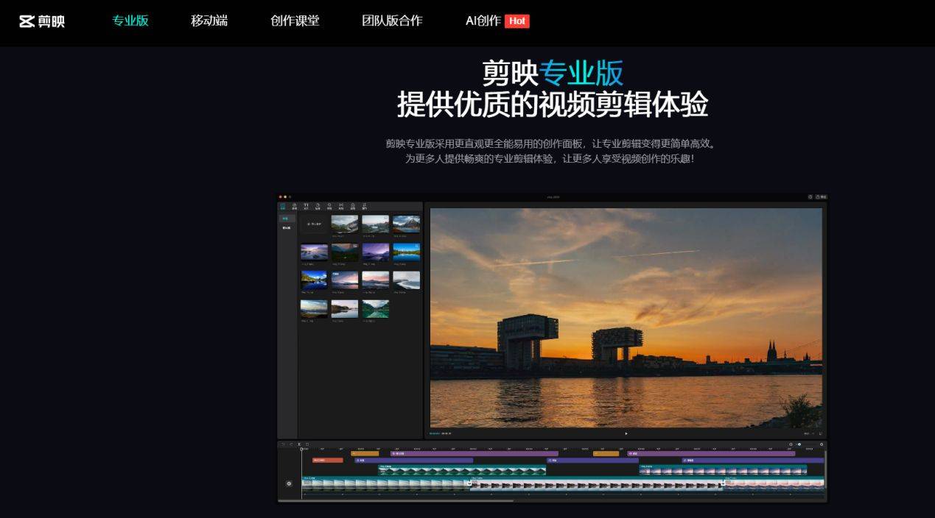Click the transitions icon in editor toolbar

340,207
